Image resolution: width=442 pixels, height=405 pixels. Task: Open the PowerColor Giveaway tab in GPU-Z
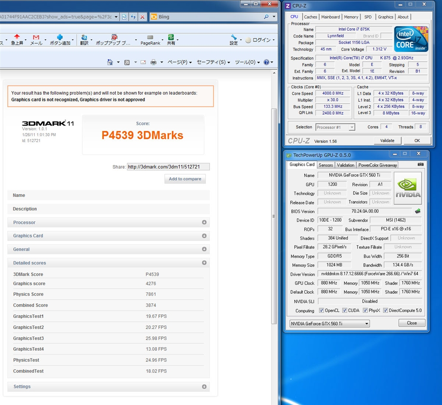377,165
